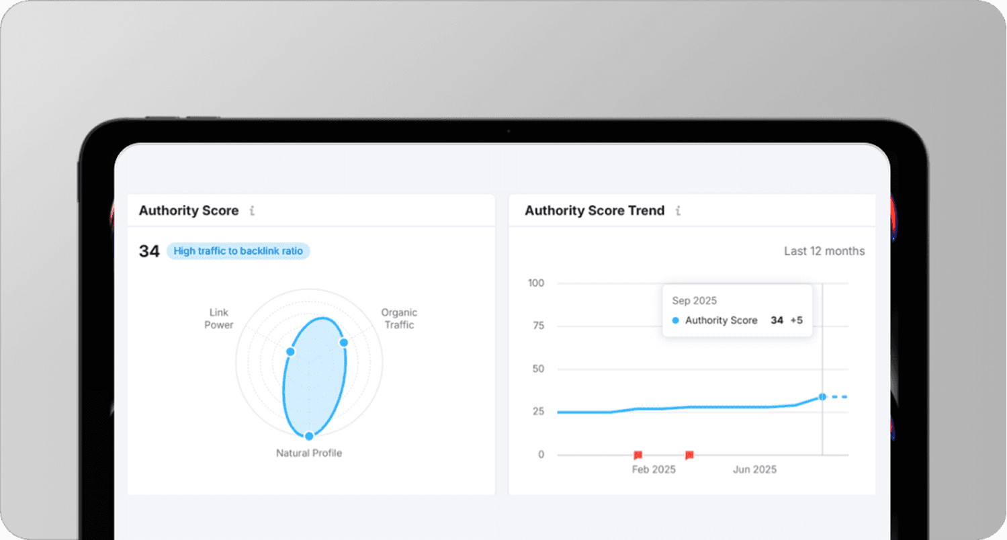Click the "Sep 2025" tooltip heading

click(695, 301)
